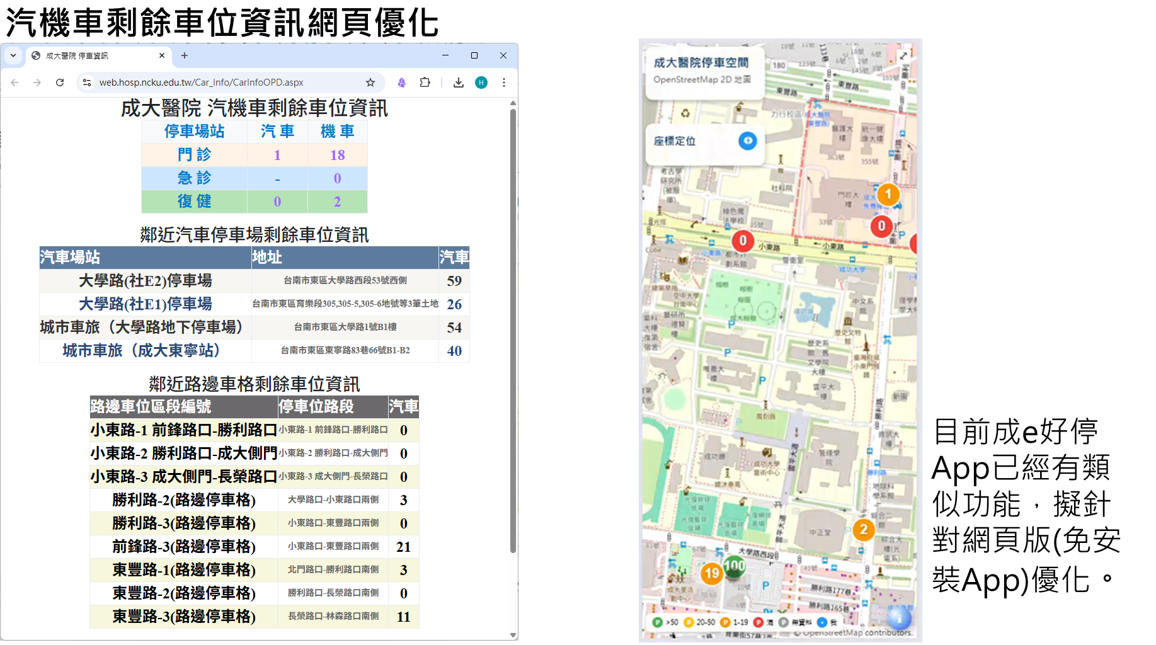Select the 勝利路-2(路邊停車格) row
Viewport: 1156px width, 645px height.
255,499
